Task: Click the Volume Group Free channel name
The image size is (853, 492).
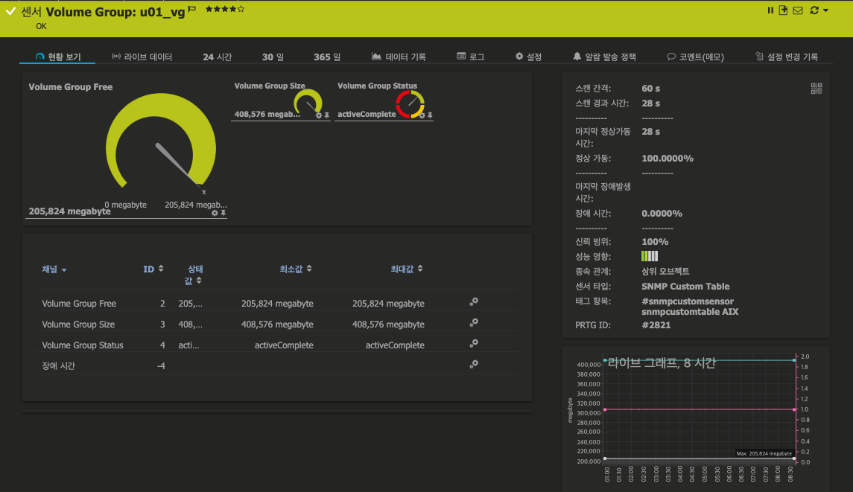Action: pyautogui.click(x=79, y=304)
